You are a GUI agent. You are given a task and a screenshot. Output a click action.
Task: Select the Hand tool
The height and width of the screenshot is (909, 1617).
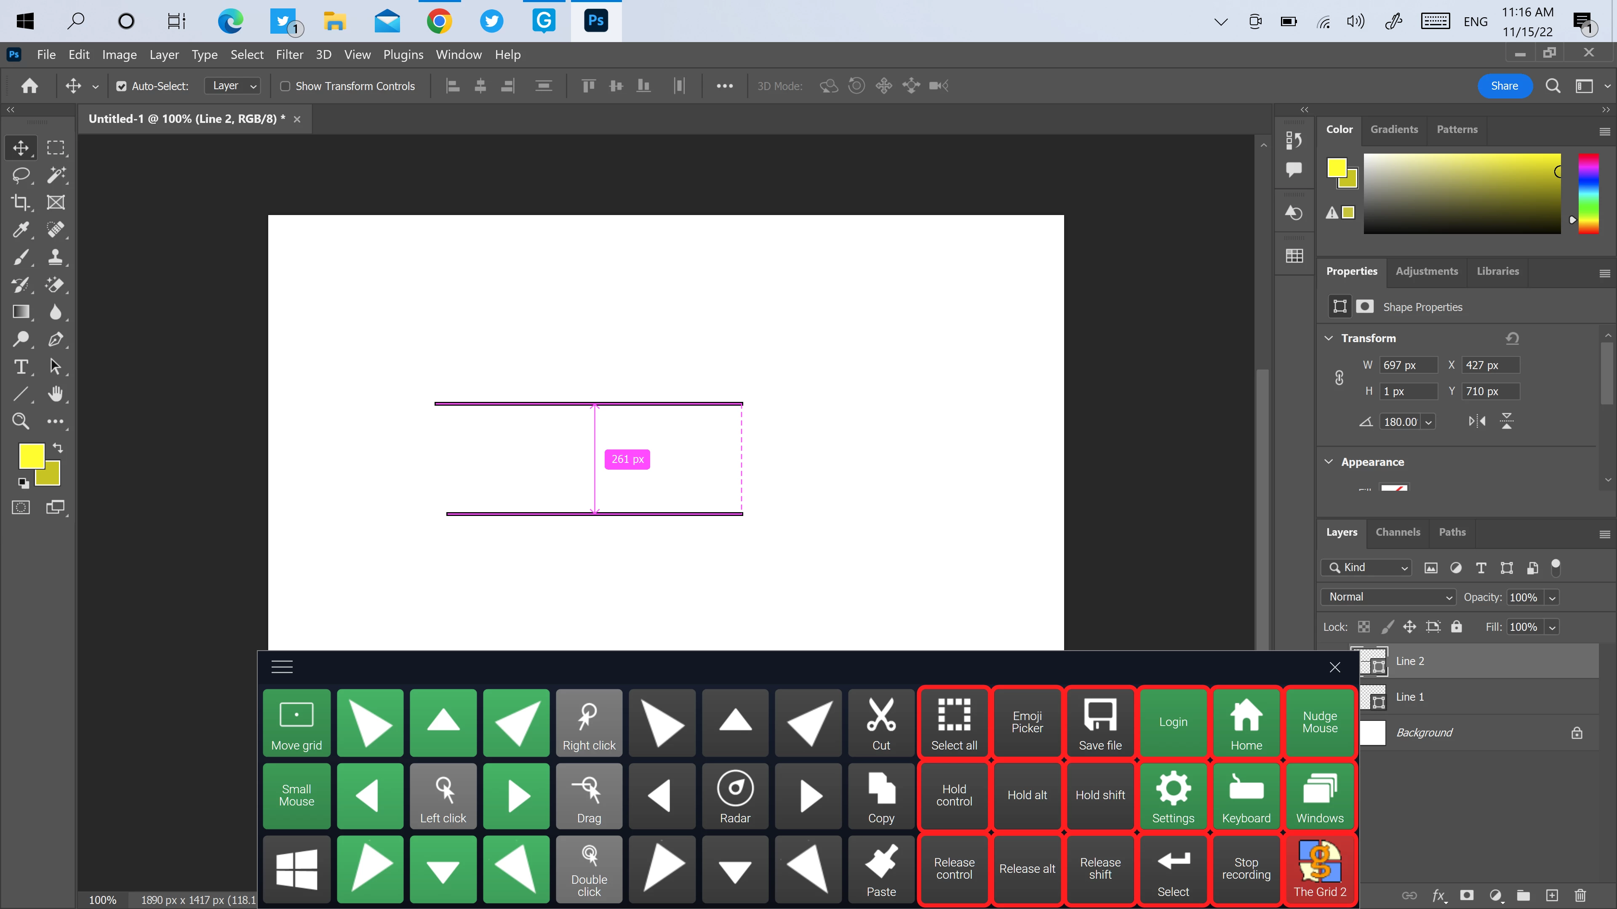coord(56,394)
